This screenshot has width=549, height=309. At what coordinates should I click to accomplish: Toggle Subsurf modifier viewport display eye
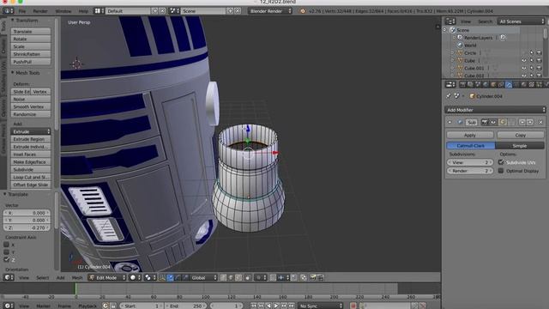tap(493, 122)
